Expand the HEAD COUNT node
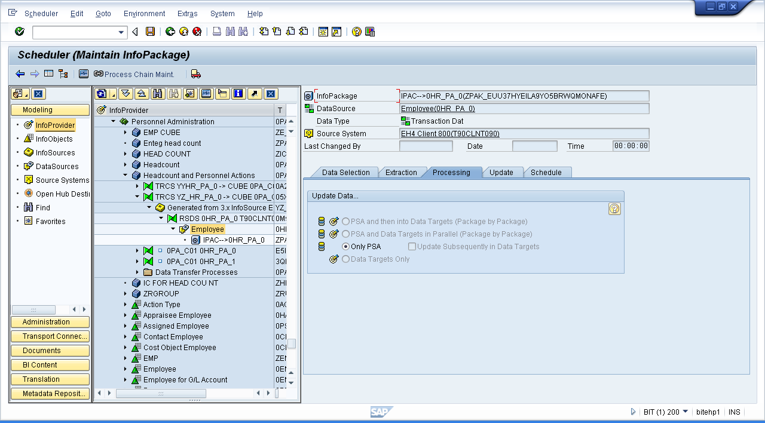Image resolution: width=765 pixels, height=423 pixels. pyautogui.click(x=125, y=154)
